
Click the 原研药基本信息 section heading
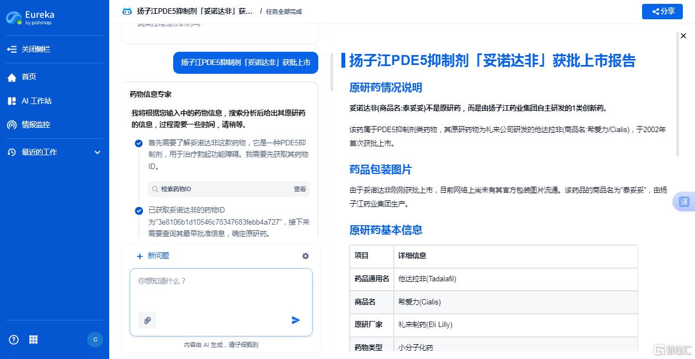386,230
